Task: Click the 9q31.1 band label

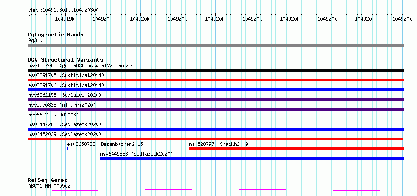Action: click(37, 40)
